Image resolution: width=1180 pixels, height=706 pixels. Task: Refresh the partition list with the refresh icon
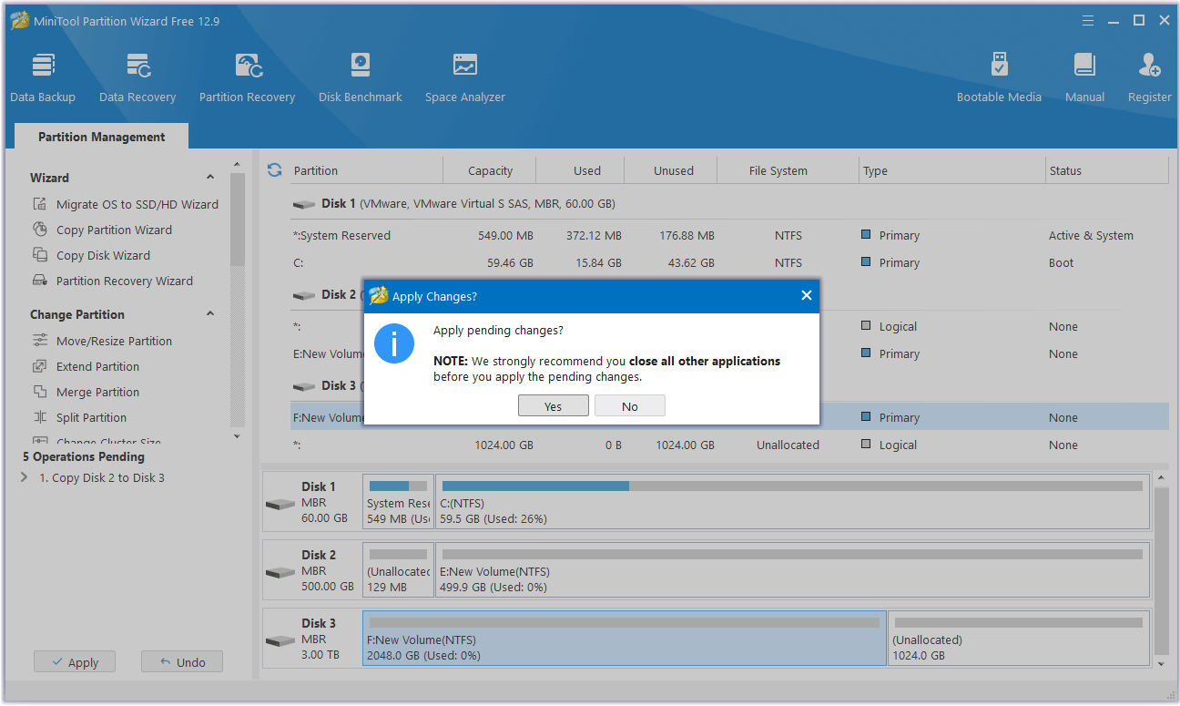pos(274,170)
